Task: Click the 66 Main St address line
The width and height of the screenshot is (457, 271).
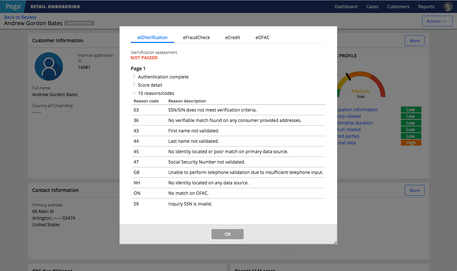Action: coord(43,211)
